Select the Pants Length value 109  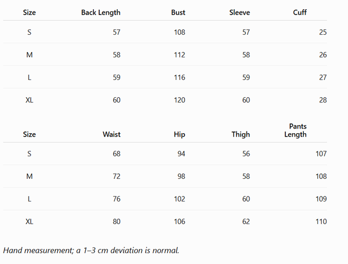(x=321, y=199)
